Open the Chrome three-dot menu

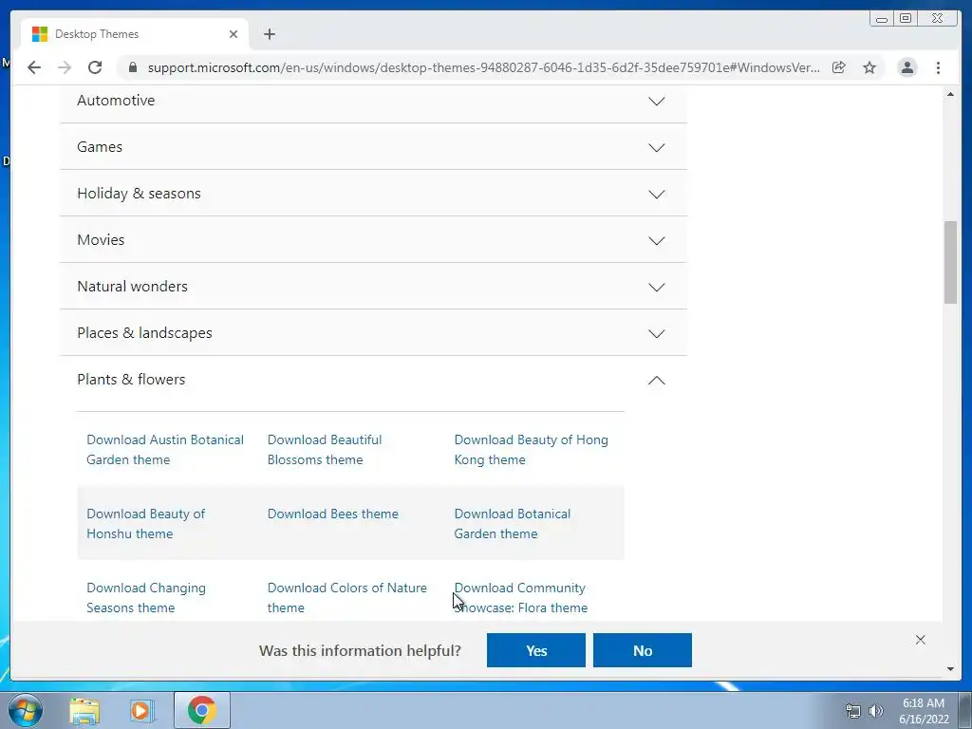938,67
